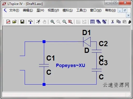Click the bottom wire junction node
Image resolution: width=133 pixels, height=99 pixels.
click(x=44, y=84)
